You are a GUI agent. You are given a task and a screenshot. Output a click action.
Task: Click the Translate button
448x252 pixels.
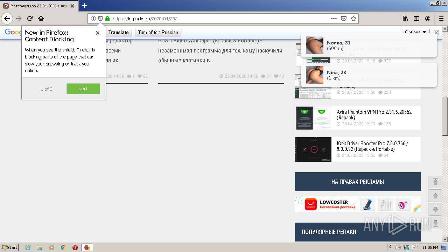(119, 32)
